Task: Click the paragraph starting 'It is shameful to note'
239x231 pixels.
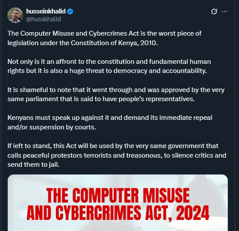Action: click(x=116, y=95)
